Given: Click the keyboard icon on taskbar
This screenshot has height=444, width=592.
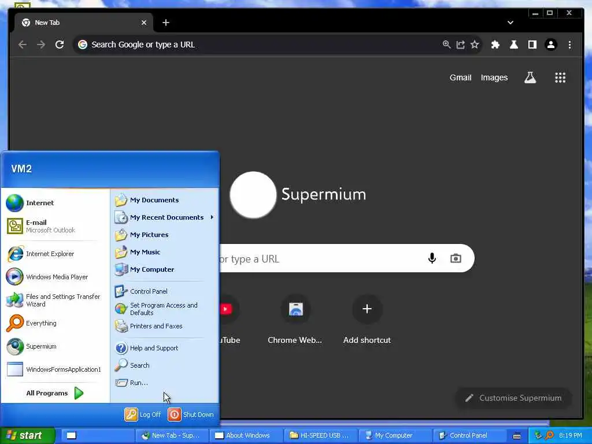Looking at the screenshot, I should click(517, 436).
